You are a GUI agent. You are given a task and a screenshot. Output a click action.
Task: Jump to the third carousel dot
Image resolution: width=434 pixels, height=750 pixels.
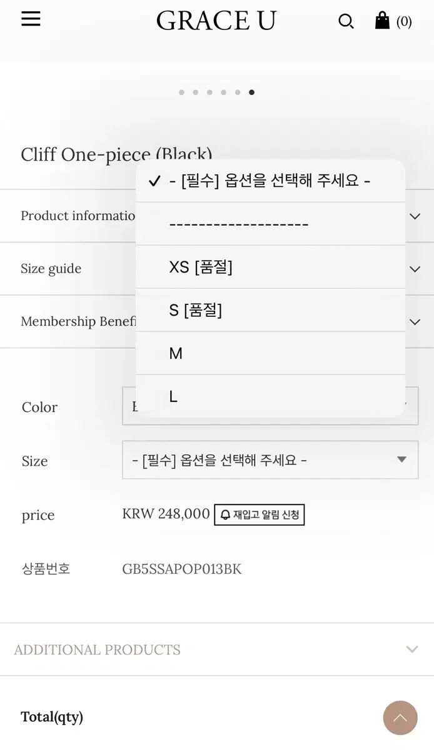(209, 92)
